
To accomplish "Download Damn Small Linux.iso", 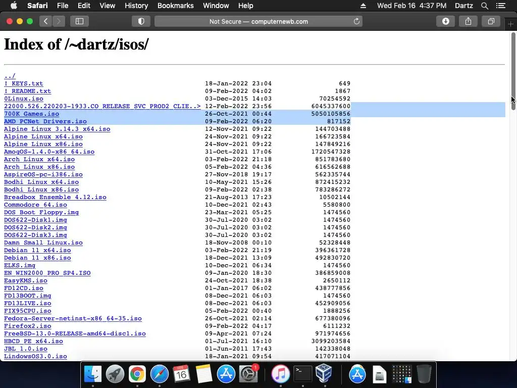I will [43, 243].
